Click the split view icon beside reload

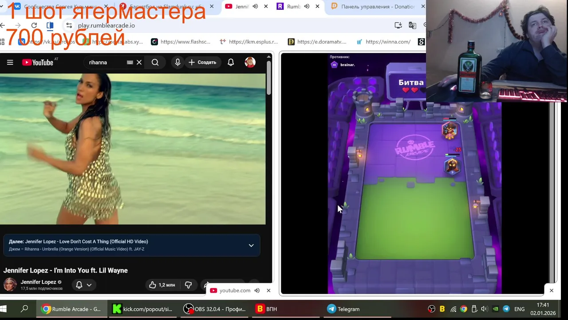[50, 25]
